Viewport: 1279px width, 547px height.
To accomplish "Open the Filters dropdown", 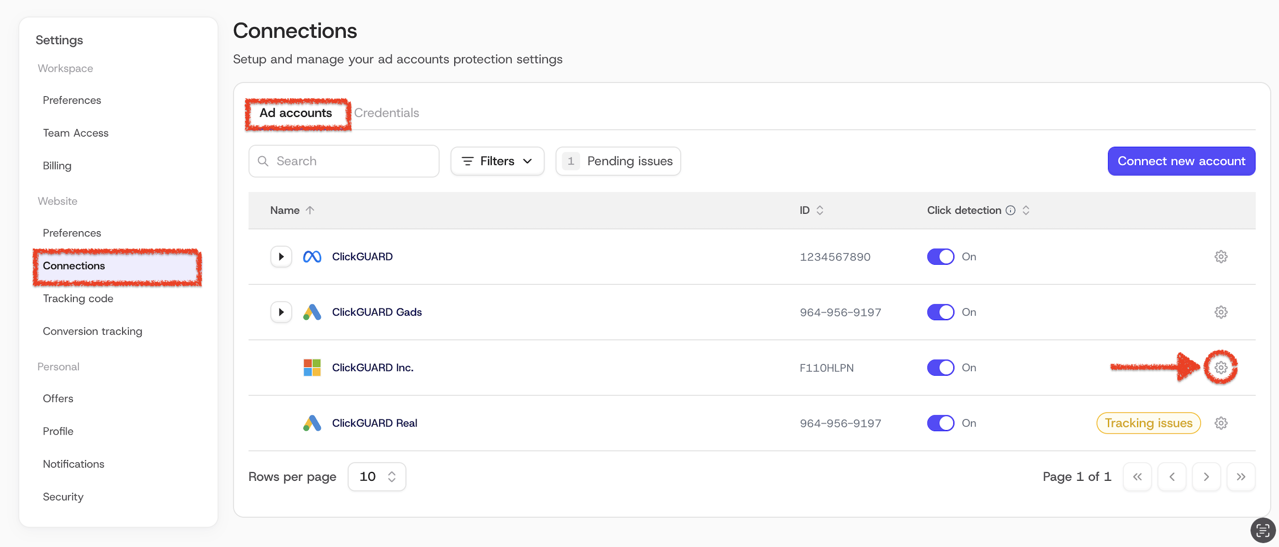I will click(497, 162).
